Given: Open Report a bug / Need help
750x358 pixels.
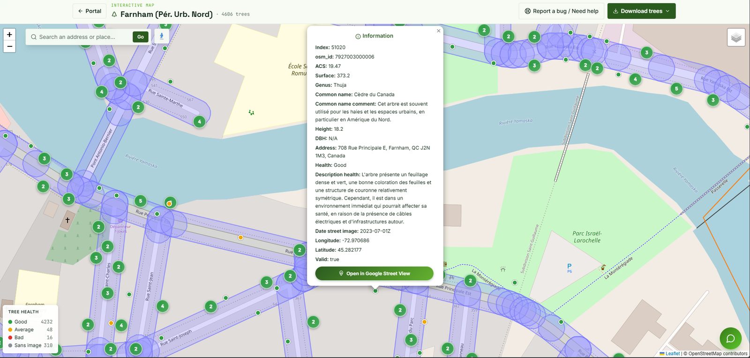Looking at the screenshot, I should [562, 11].
